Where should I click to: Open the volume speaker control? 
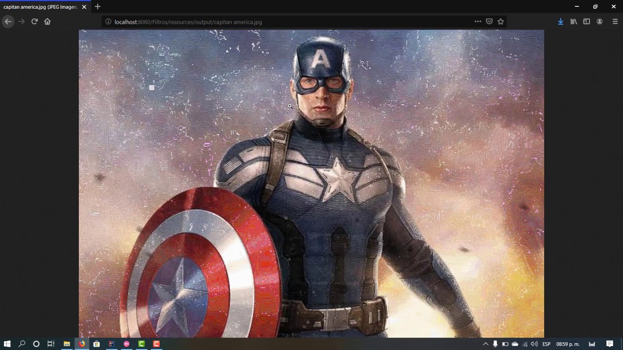534,344
